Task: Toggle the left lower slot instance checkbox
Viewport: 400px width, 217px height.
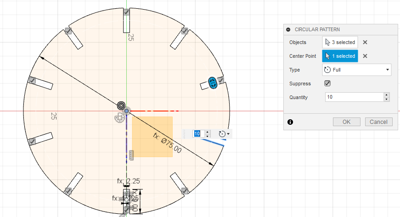Action: [x=32, y=142]
